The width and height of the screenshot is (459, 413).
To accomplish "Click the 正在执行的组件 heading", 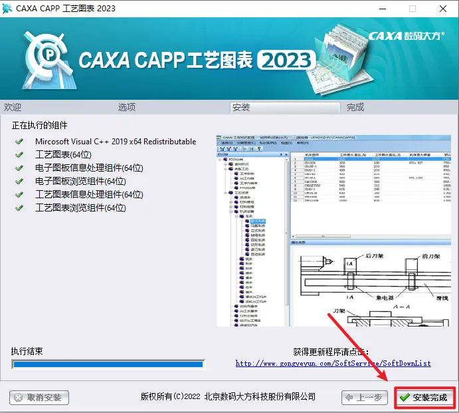I will tap(39, 126).
